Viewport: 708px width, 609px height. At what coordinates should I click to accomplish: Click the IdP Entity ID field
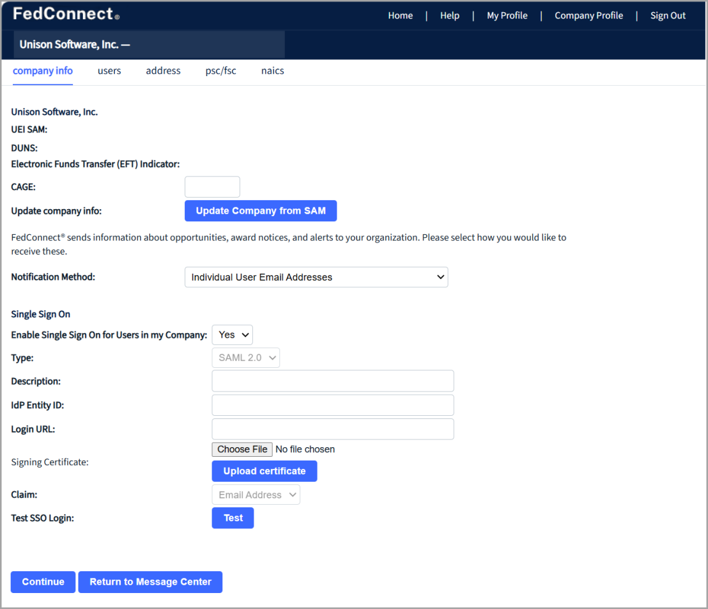coord(333,405)
